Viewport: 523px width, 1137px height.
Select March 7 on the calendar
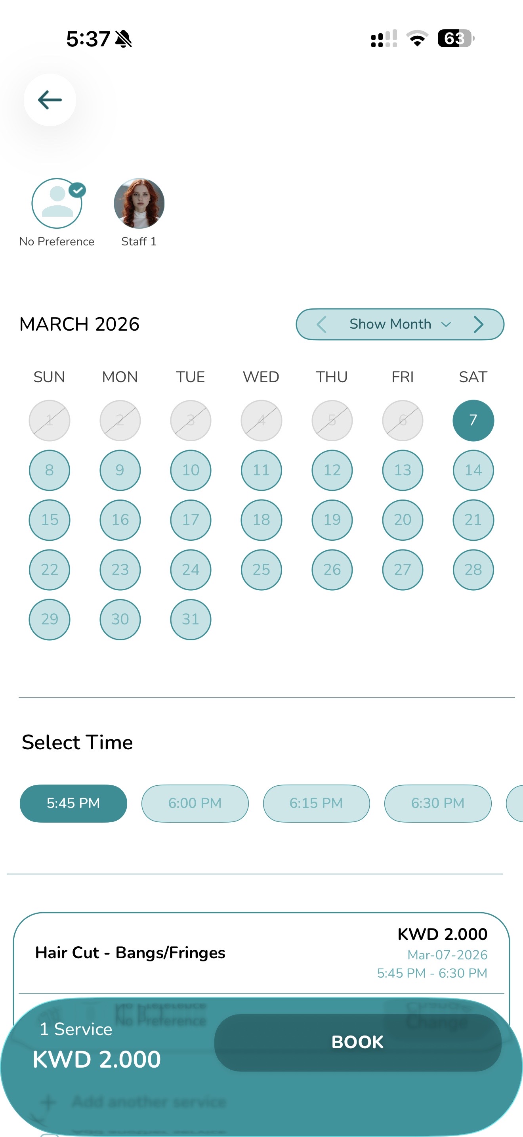point(473,420)
